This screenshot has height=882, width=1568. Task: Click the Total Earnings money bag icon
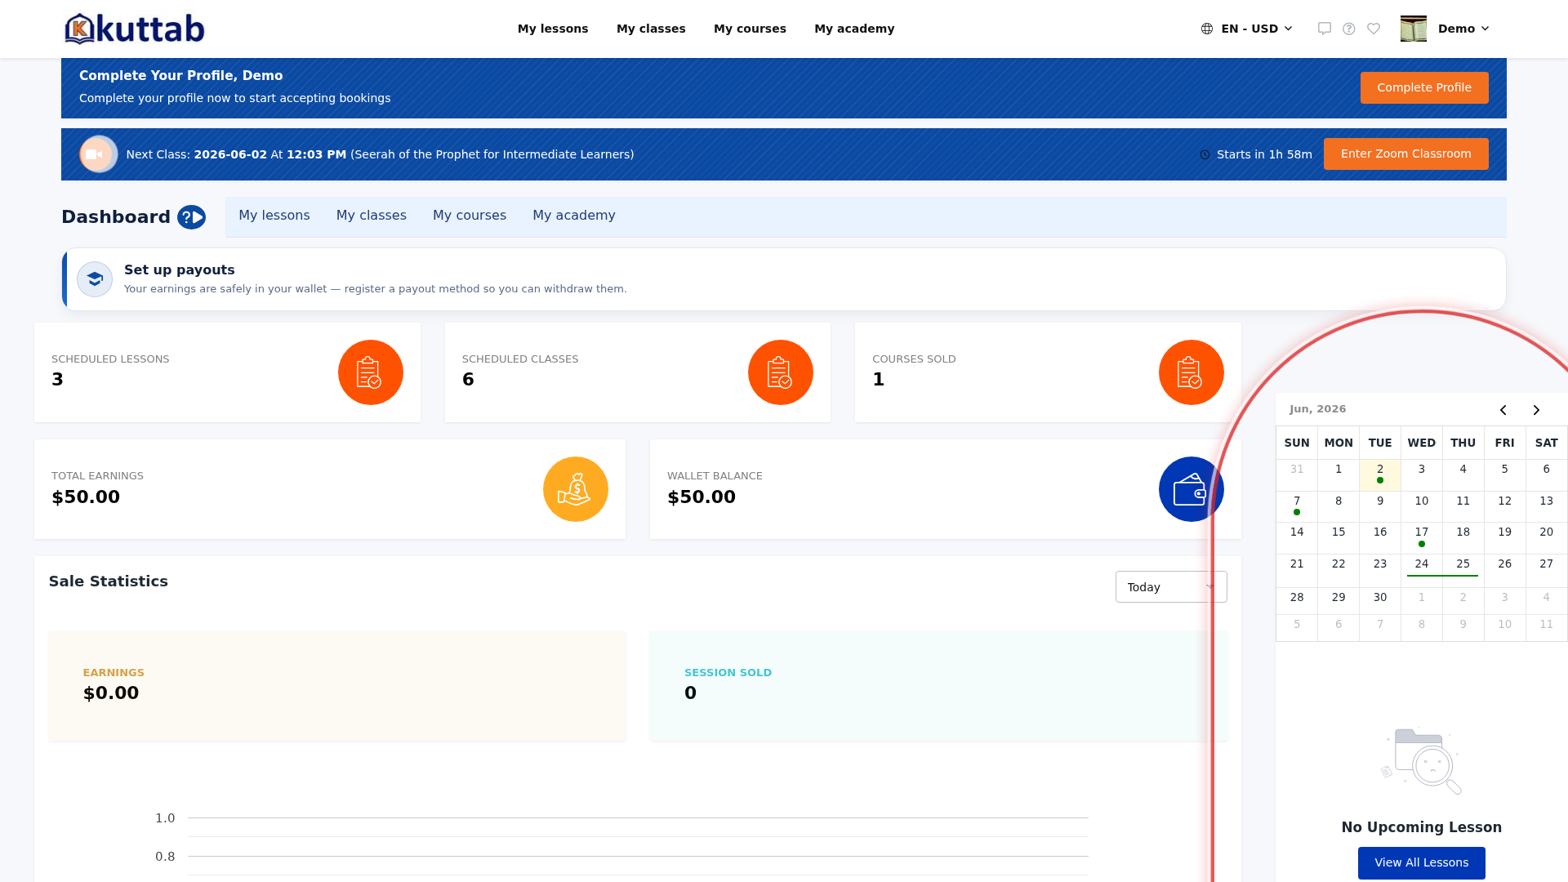(576, 489)
